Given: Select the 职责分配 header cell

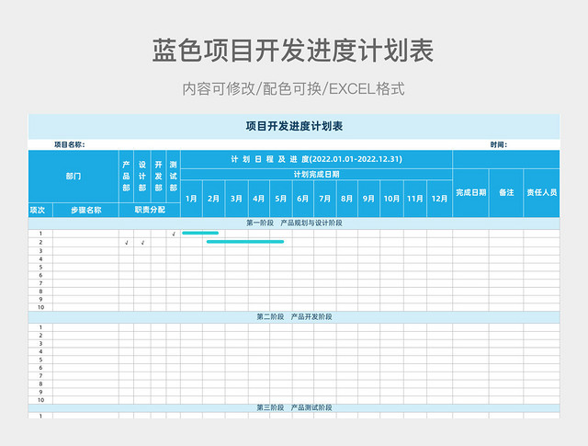Looking at the screenshot, I should 150,210.
